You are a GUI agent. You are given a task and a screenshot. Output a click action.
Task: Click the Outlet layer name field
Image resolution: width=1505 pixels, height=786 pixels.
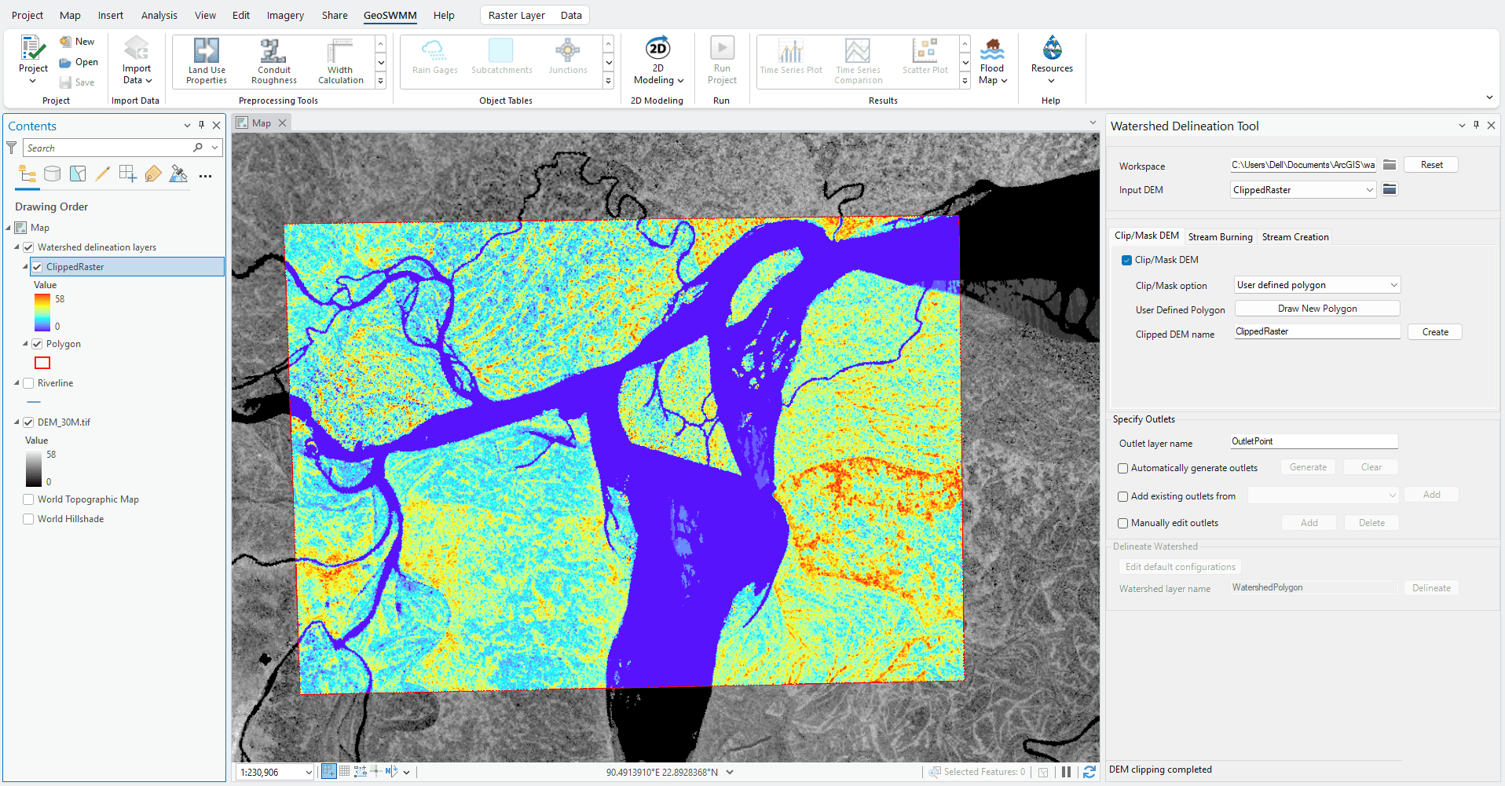[x=1313, y=442]
